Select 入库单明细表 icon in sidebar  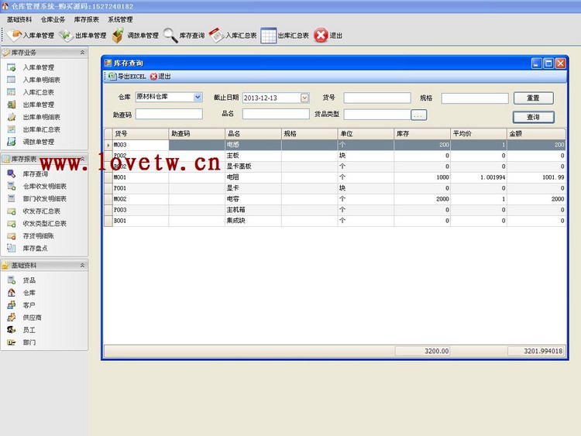pos(12,80)
